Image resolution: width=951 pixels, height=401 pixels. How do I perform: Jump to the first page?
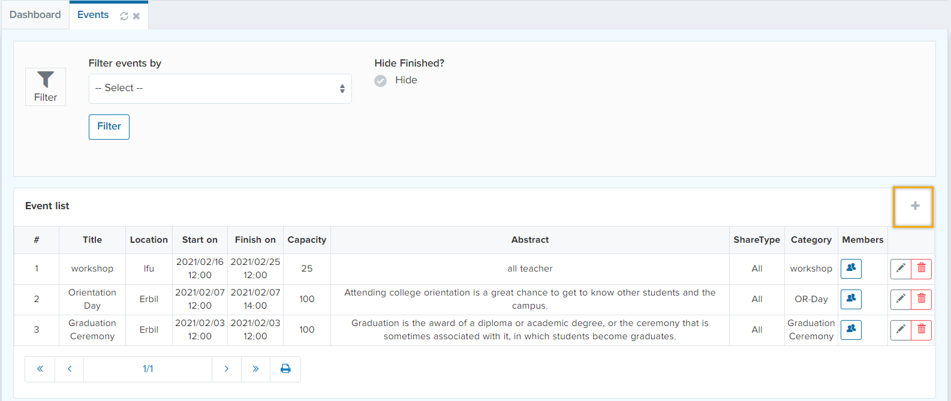pyautogui.click(x=40, y=369)
